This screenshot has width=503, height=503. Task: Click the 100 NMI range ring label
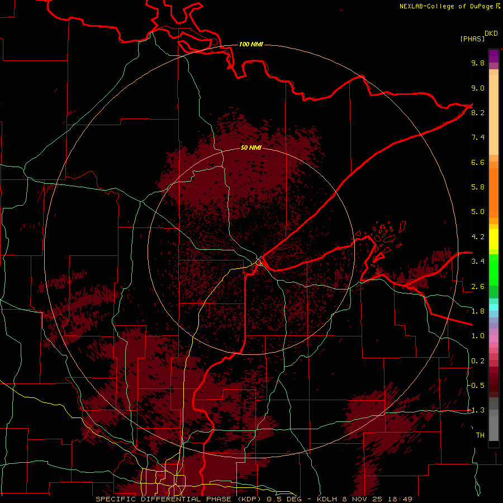pyautogui.click(x=251, y=44)
